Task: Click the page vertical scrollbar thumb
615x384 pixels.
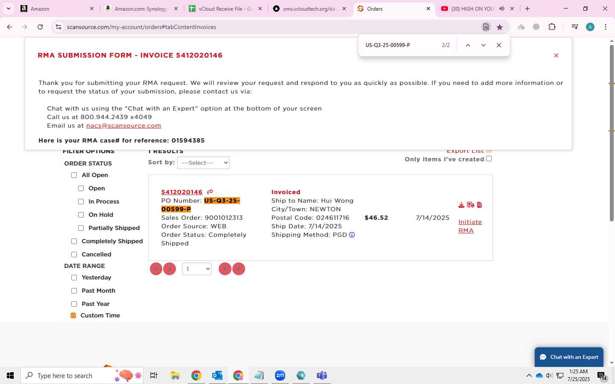Action: pos(612,133)
